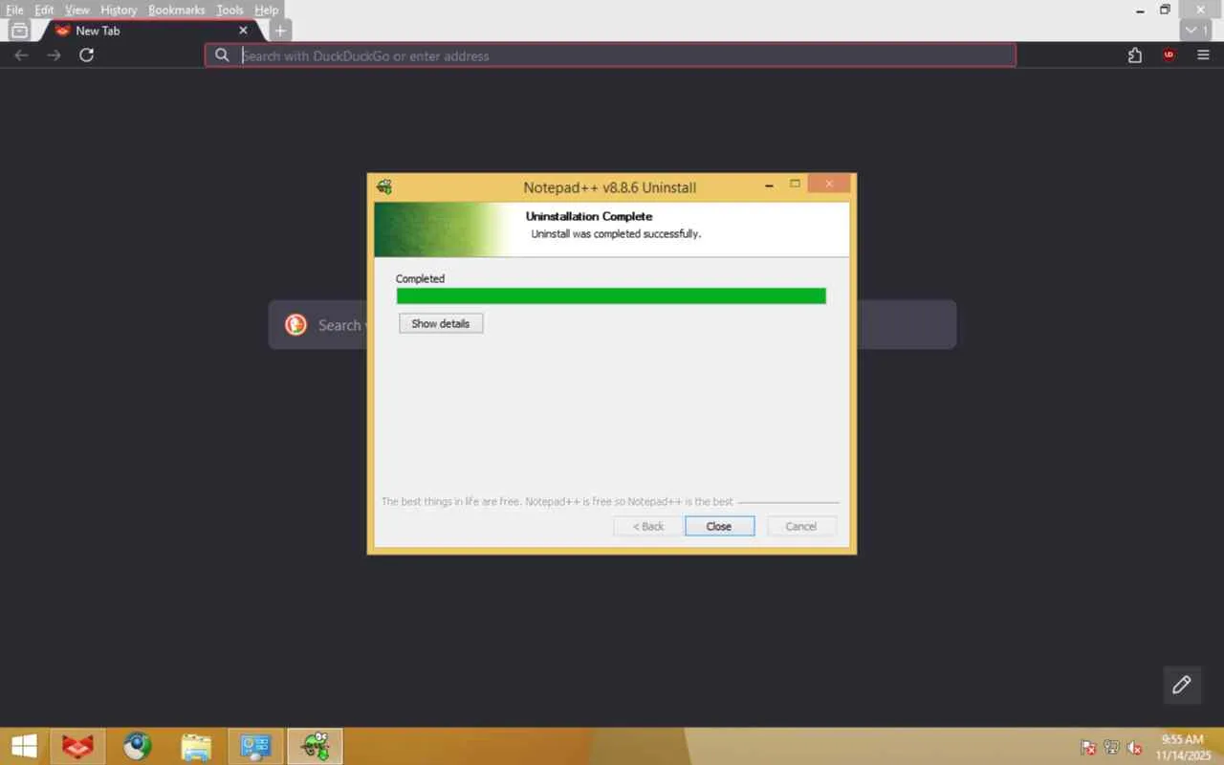The image size is (1224, 765).
Task: Open the Edit menu in the browser
Action: [x=44, y=10]
